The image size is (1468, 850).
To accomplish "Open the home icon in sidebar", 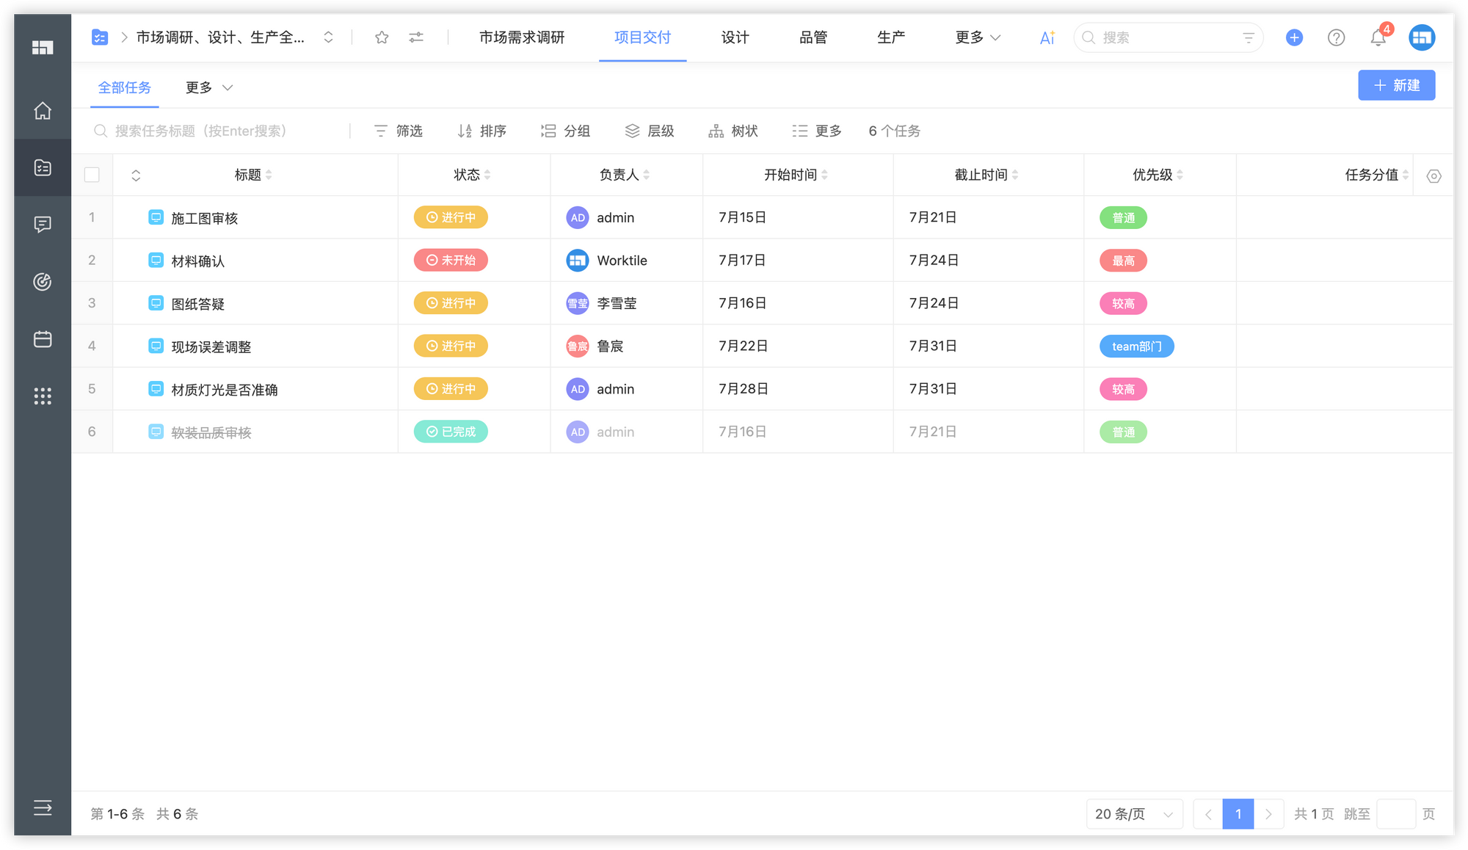I will click(x=43, y=111).
